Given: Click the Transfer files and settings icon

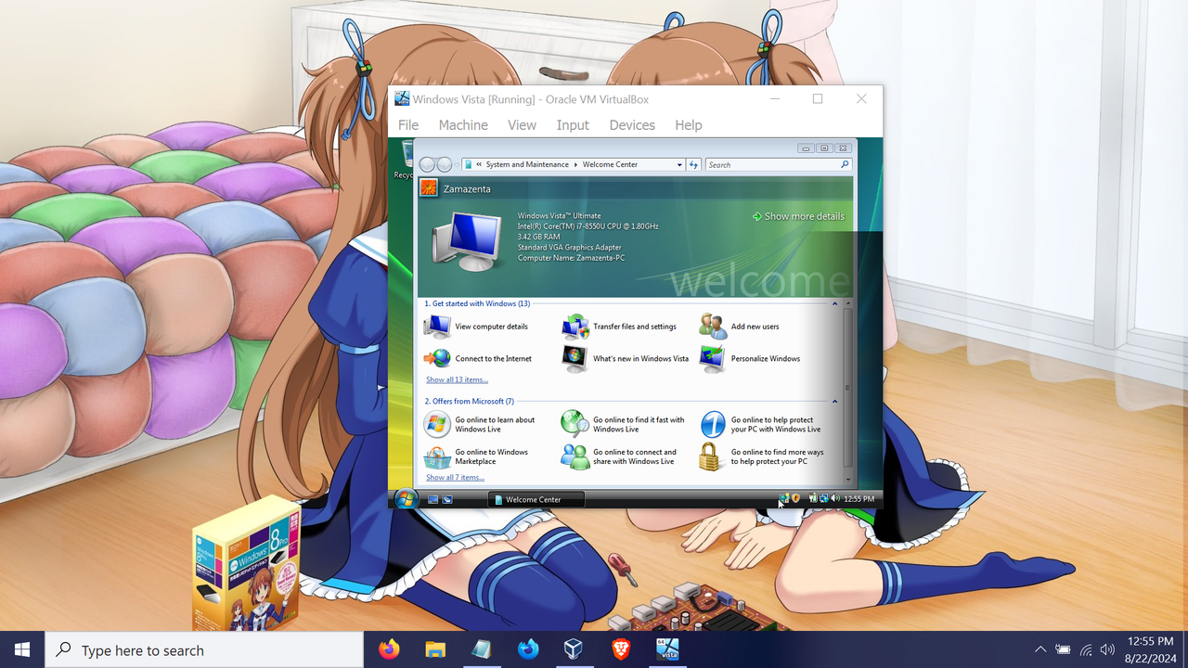Looking at the screenshot, I should 575,326.
